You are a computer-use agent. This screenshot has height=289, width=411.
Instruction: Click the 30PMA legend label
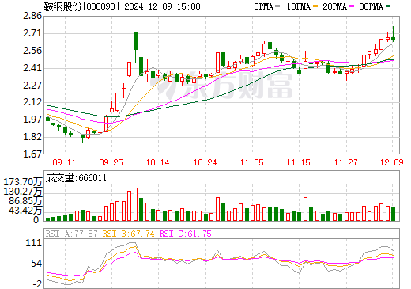click(371, 6)
